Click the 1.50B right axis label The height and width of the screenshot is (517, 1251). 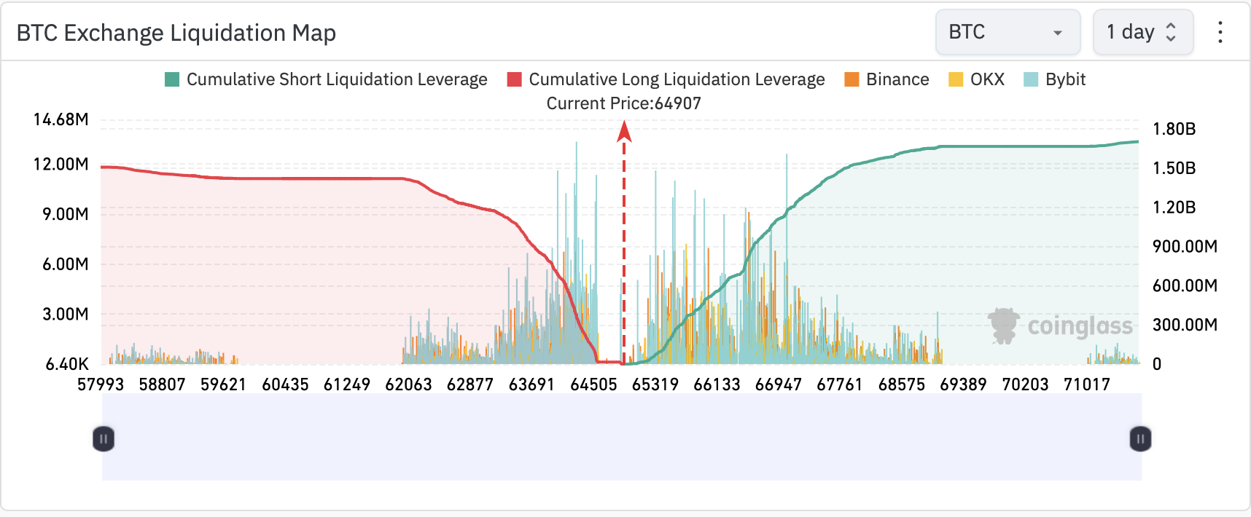[x=1174, y=168]
